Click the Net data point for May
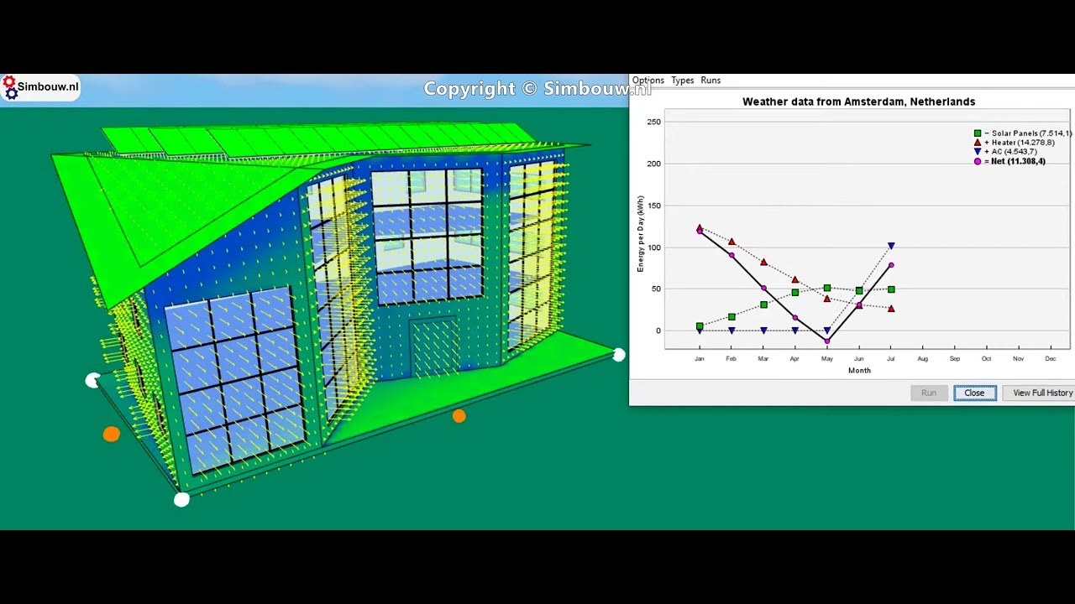The width and height of the screenshot is (1075, 604). click(x=827, y=341)
